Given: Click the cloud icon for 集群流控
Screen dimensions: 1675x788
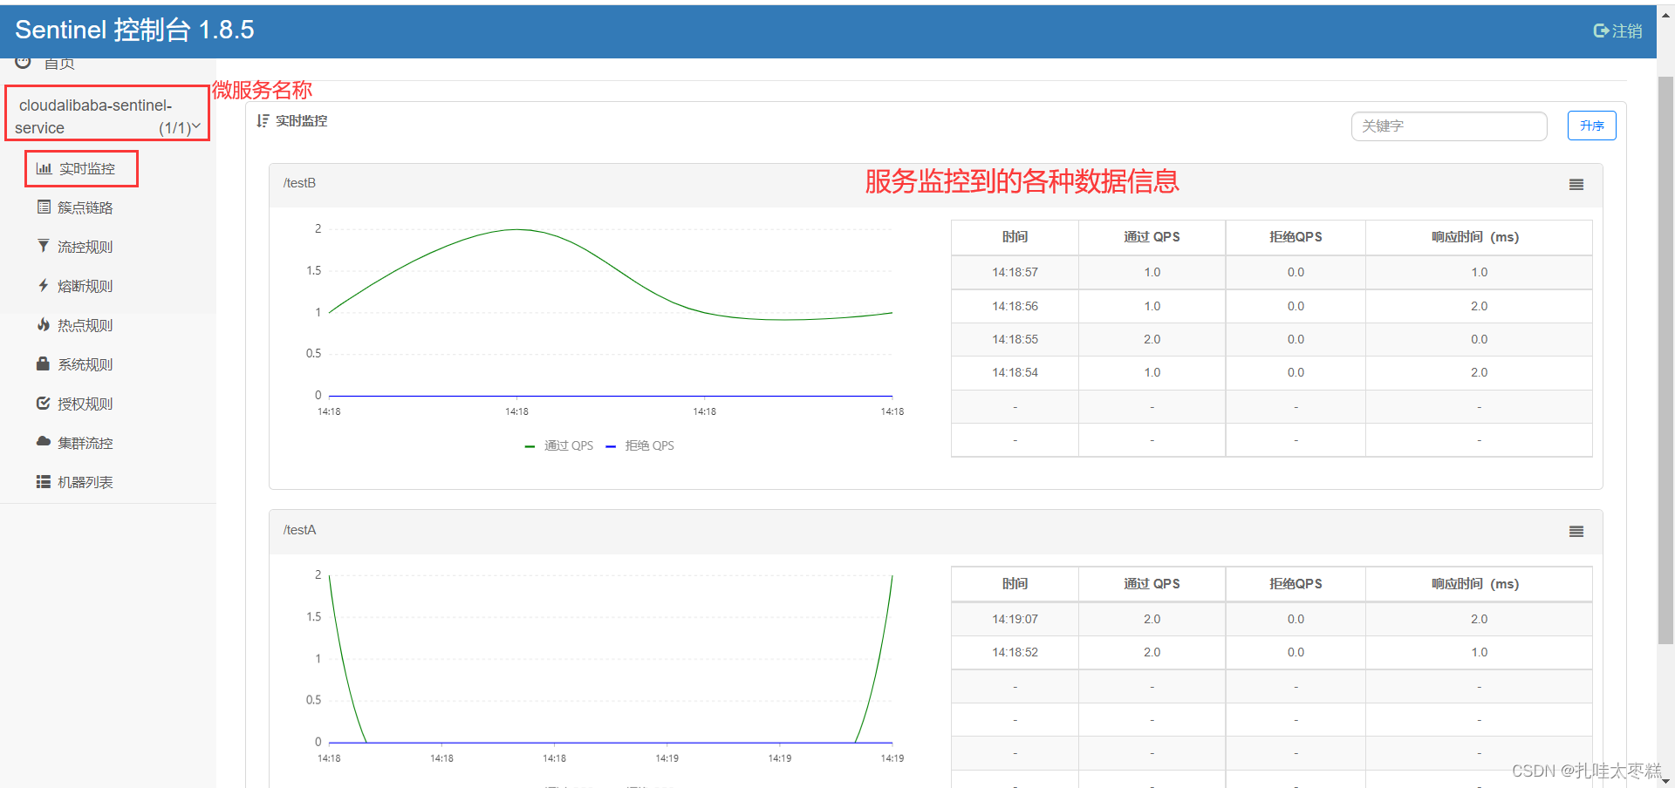Looking at the screenshot, I should 43,441.
